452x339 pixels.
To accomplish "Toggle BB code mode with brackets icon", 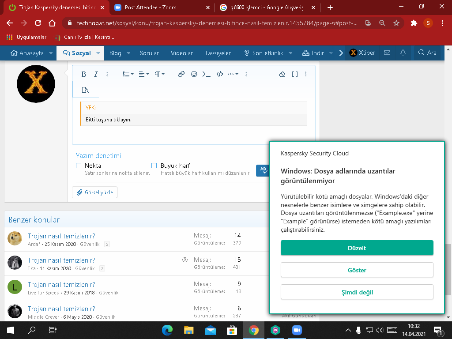I will pyautogui.click(x=294, y=74).
